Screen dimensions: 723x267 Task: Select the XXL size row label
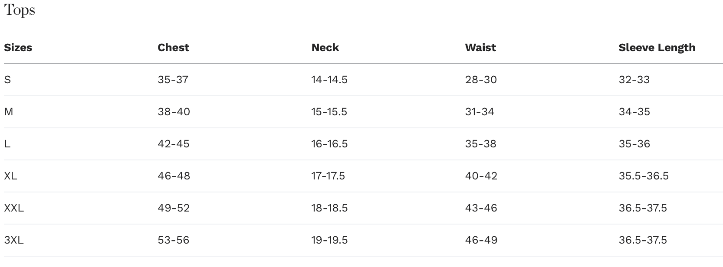coord(14,208)
